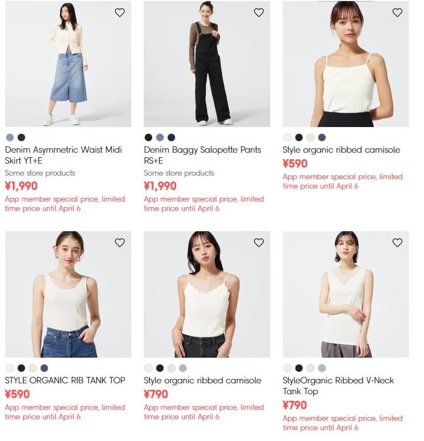Viewport: 424px width, 441px height.
Task: Pick black swatch for Salopette Pants
Action: [148, 137]
